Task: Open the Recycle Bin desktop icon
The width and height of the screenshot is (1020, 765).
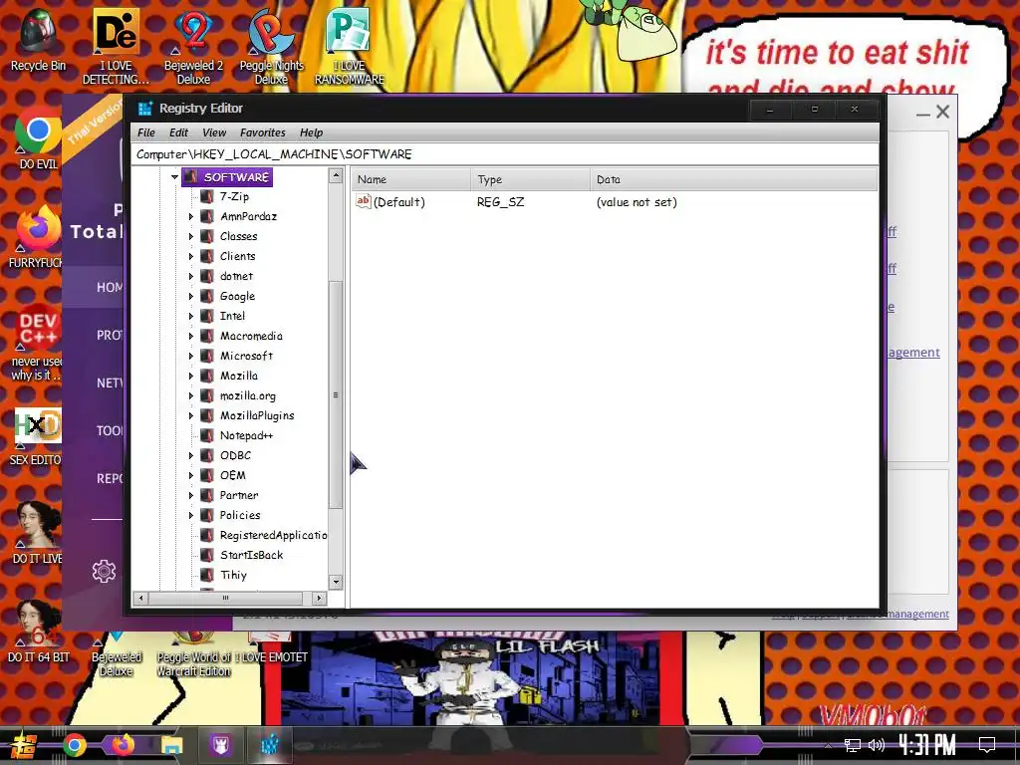Action: tap(38, 39)
